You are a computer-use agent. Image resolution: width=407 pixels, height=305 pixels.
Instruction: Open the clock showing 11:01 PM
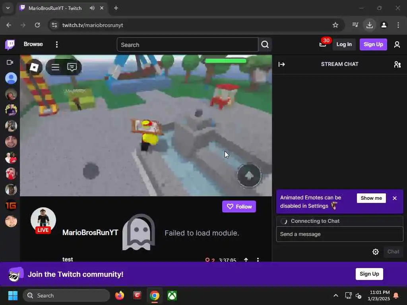[379, 295]
